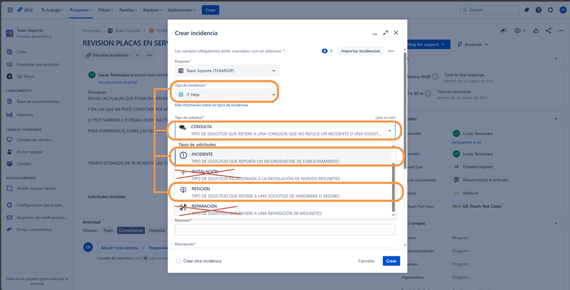Select INCIDENTE request type
The image size is (570, 290).
coord(283,157)
